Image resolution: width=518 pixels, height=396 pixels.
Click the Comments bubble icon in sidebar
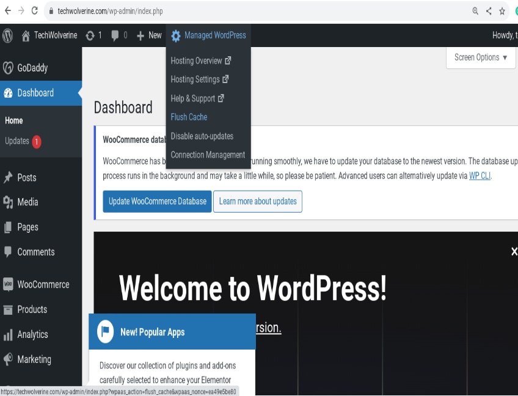coord(8,252)
